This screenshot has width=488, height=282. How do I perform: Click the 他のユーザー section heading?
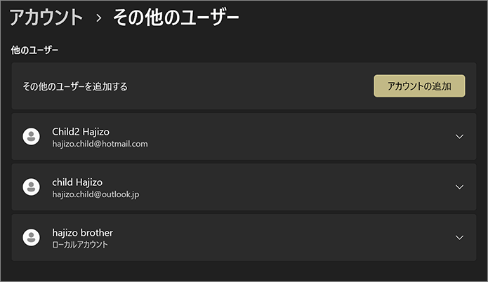[x=34, y=50]
